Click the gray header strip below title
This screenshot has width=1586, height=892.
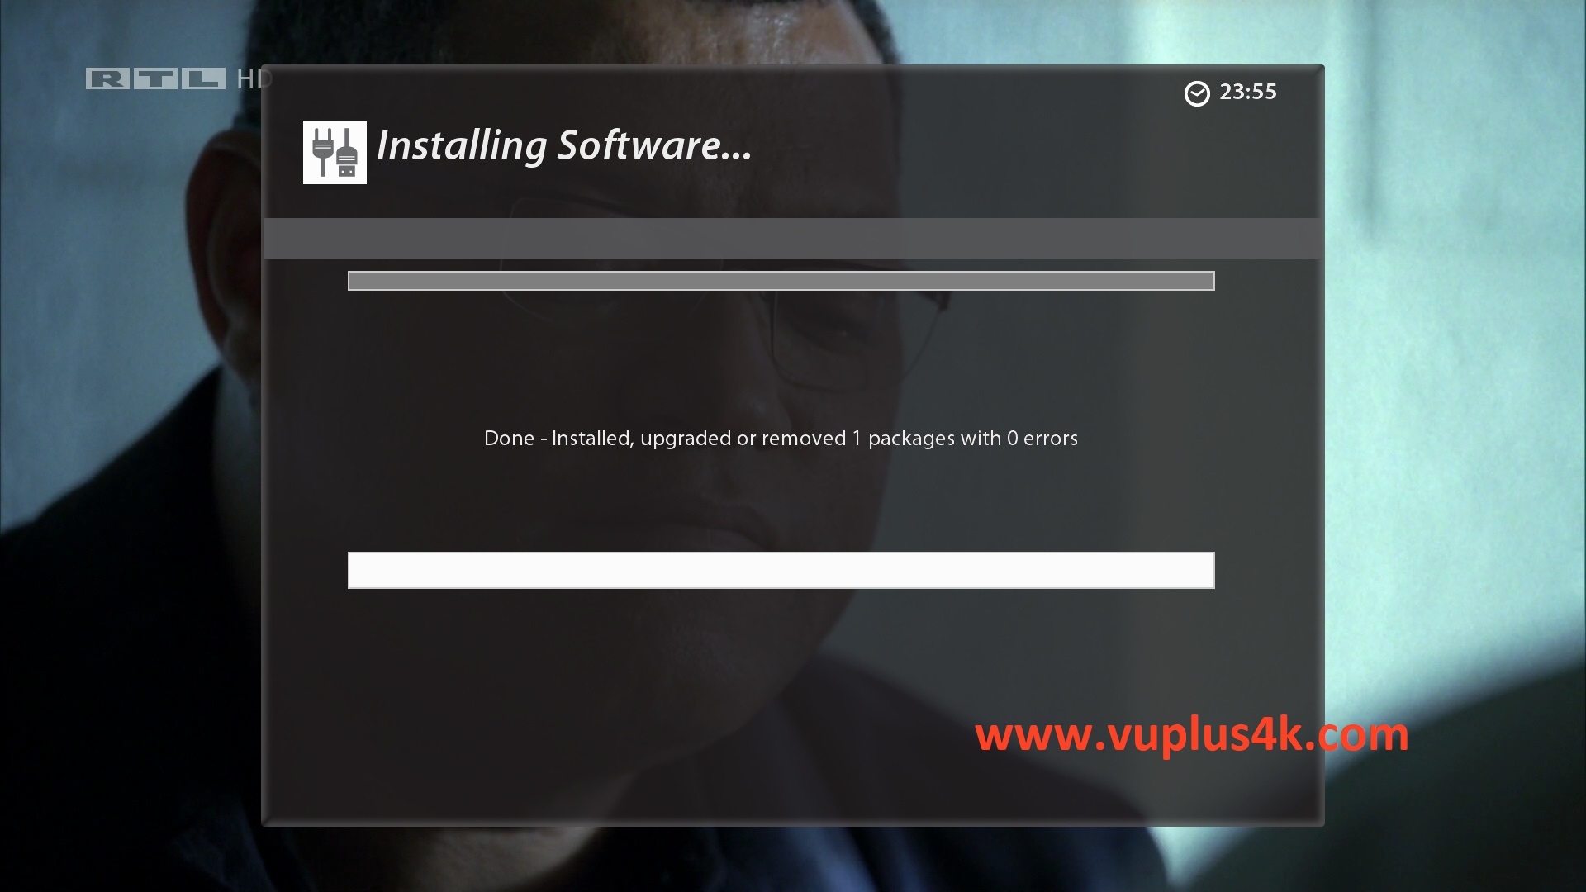point(793,239)
